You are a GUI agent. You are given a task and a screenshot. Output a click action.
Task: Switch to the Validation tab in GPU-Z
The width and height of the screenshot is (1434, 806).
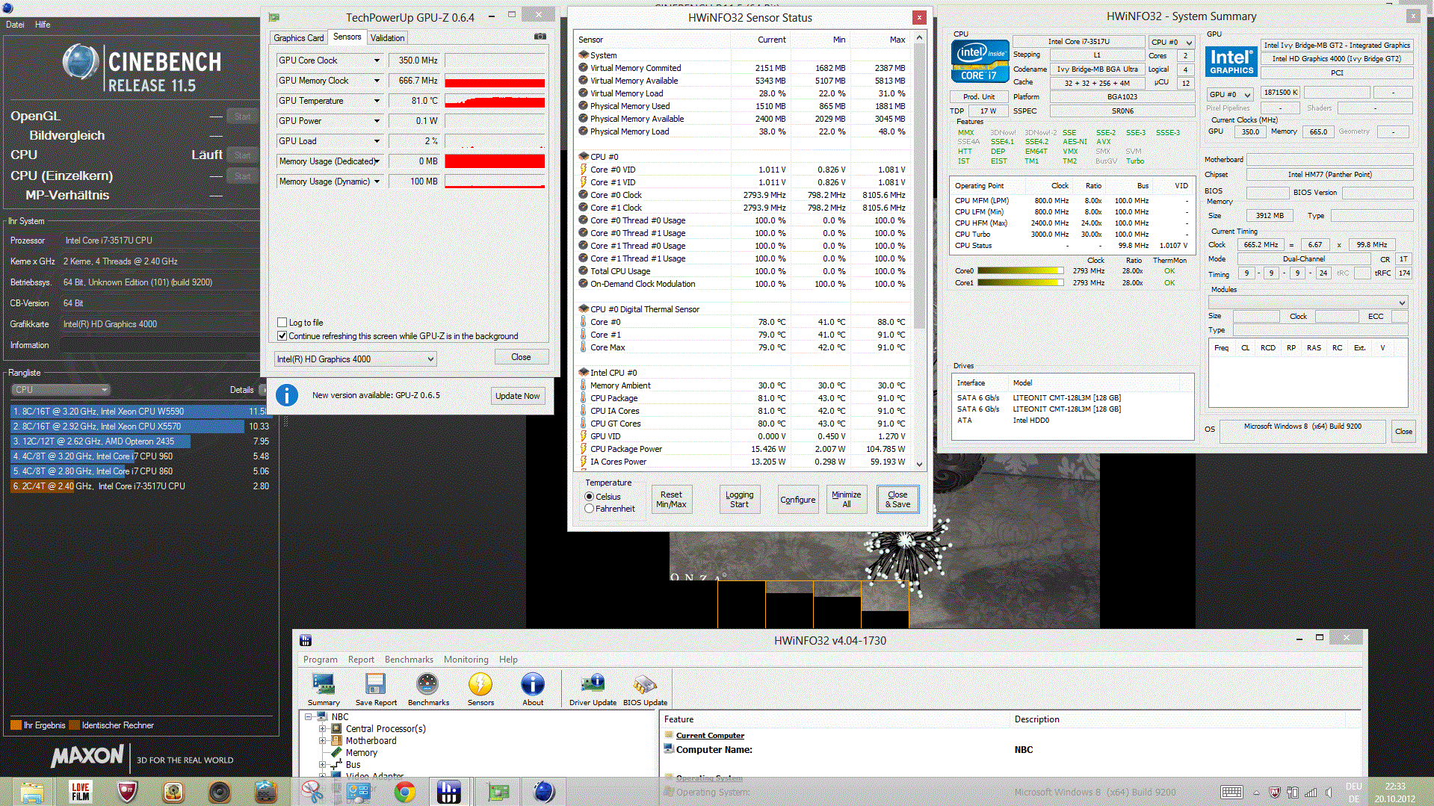pyautogui.click(x=387, y=38)
